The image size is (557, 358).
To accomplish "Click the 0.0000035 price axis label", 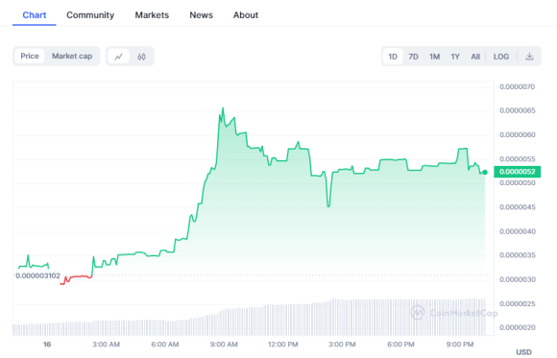I will coord(518,255).
